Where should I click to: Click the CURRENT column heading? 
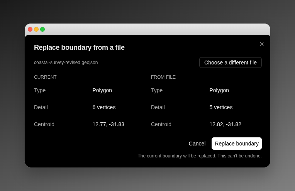pyautogui.click(x=45, y=77)
